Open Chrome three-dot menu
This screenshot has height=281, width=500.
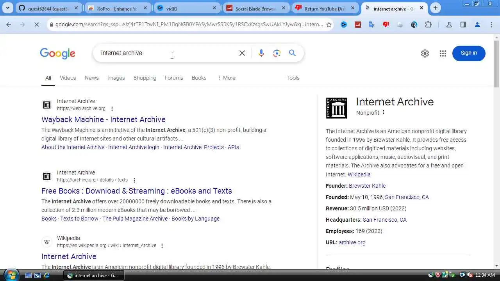(491, 25)
